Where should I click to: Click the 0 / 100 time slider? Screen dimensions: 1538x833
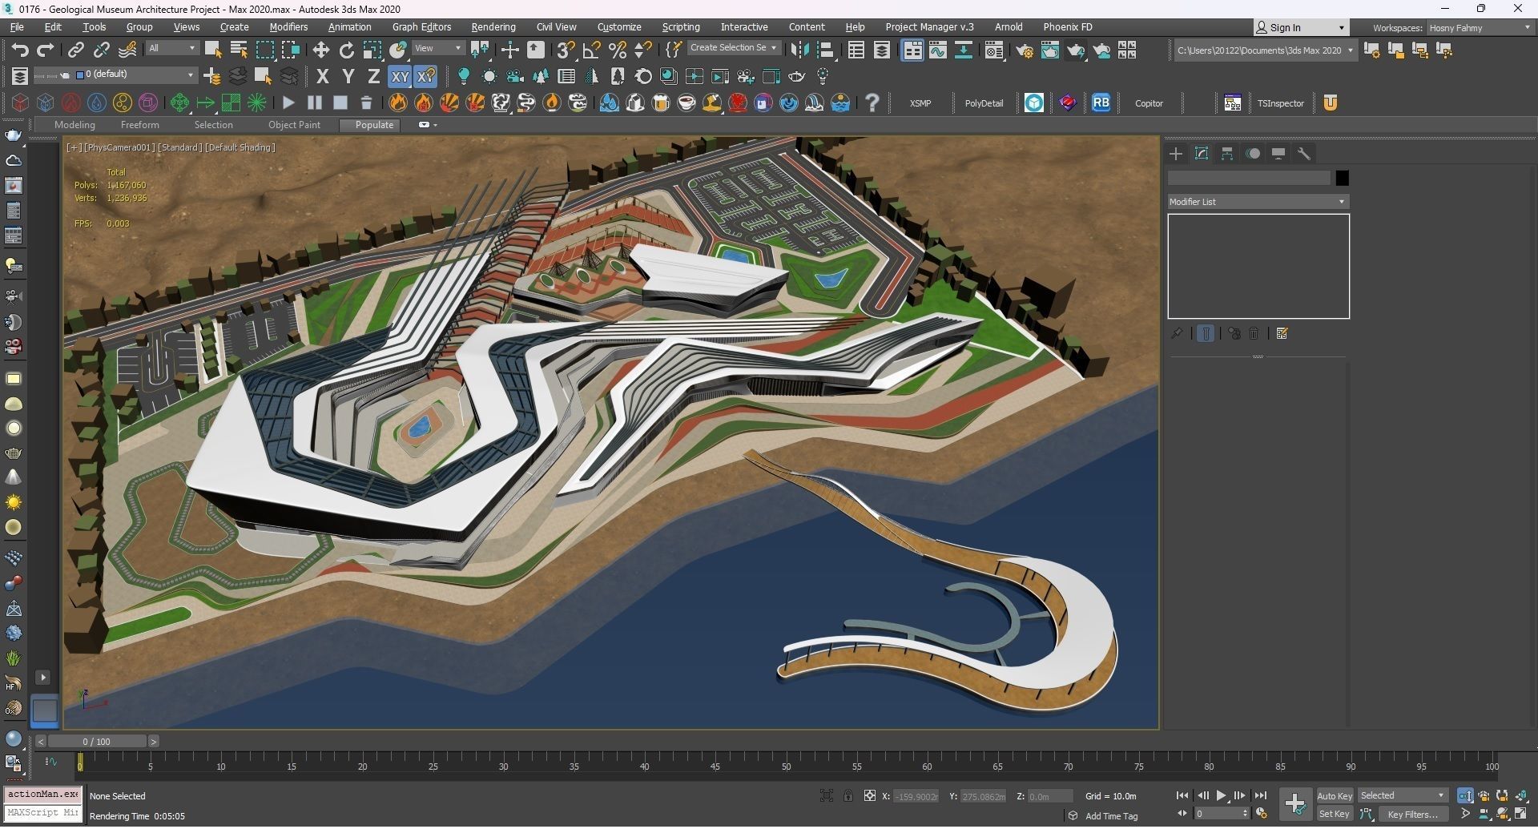(96, 742)
